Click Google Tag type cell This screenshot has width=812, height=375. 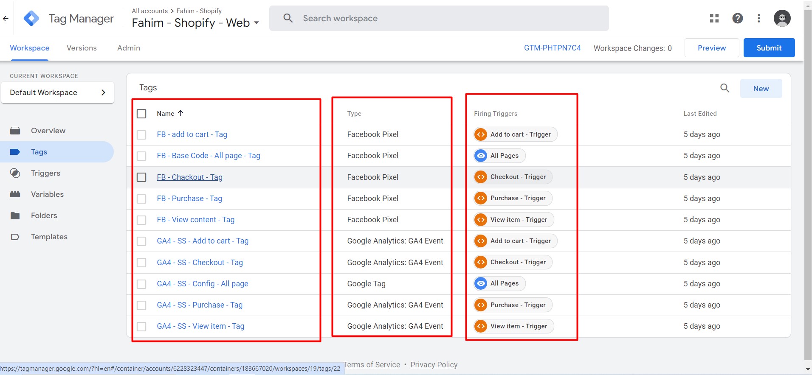click(366, 284)
